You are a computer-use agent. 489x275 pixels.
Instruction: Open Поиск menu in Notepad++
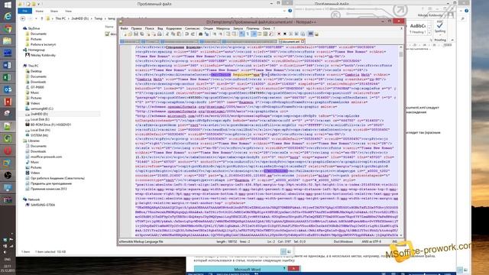click(150, 28)
